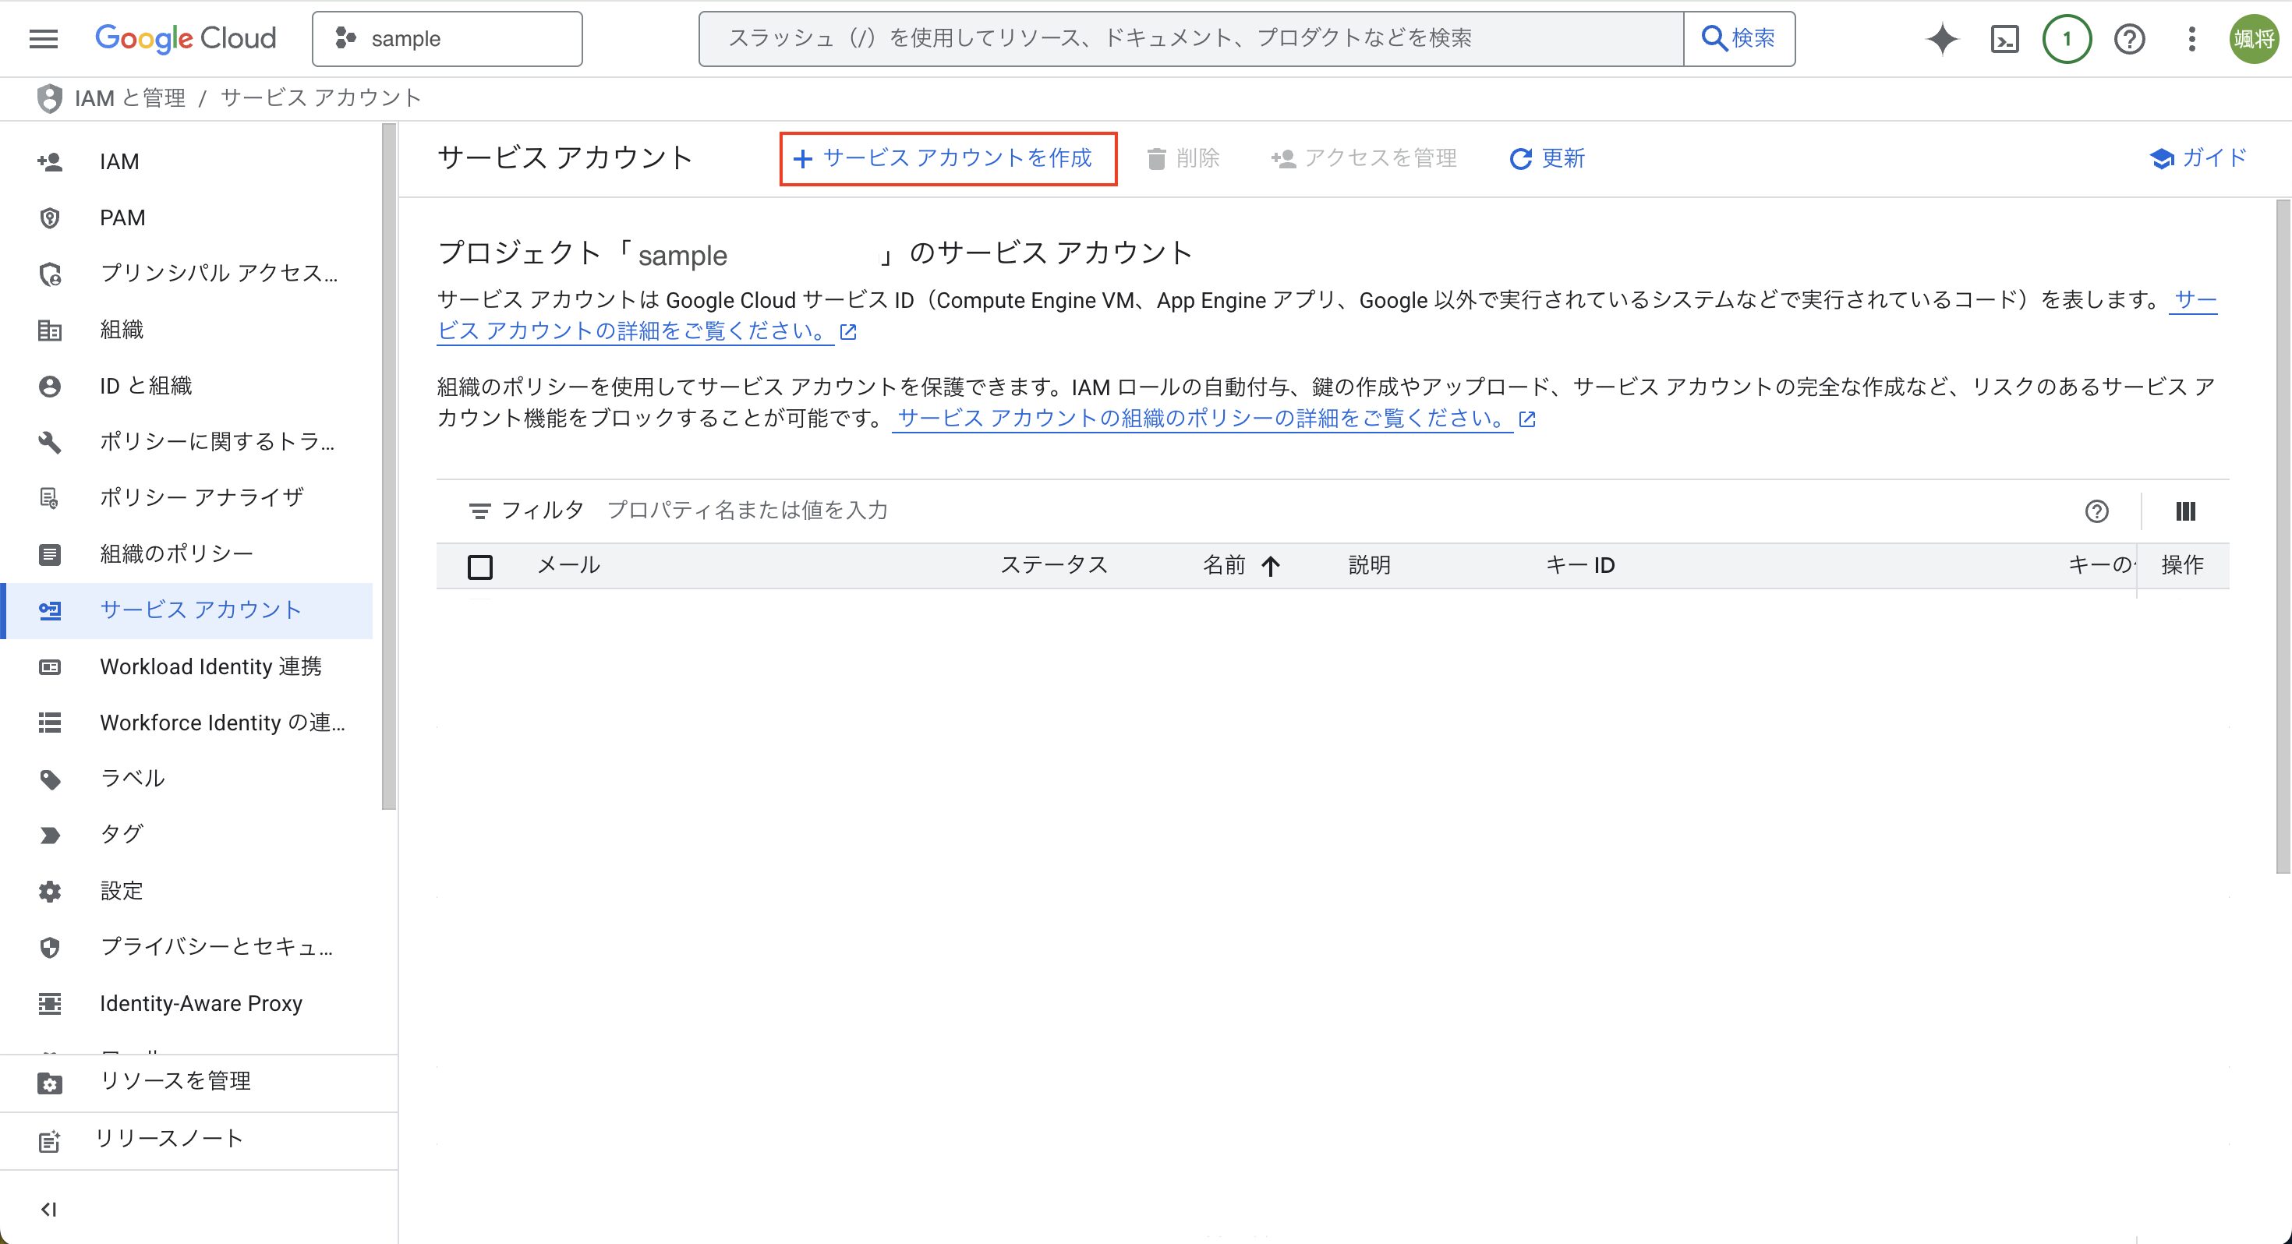Open the Gemini sparkle assistant icon
The image size is (2292, 1244).
(x=1942, y=38)
